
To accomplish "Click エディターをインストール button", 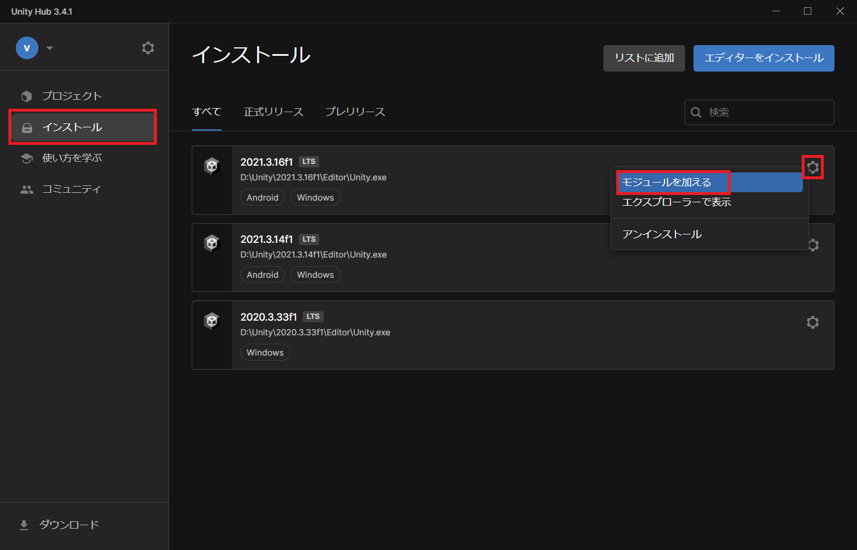I will pyautogui.click(x=764, y=58).
